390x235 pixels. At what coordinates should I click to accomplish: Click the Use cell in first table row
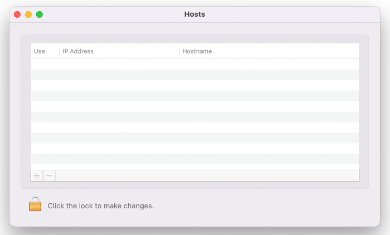tap(45, 64)
